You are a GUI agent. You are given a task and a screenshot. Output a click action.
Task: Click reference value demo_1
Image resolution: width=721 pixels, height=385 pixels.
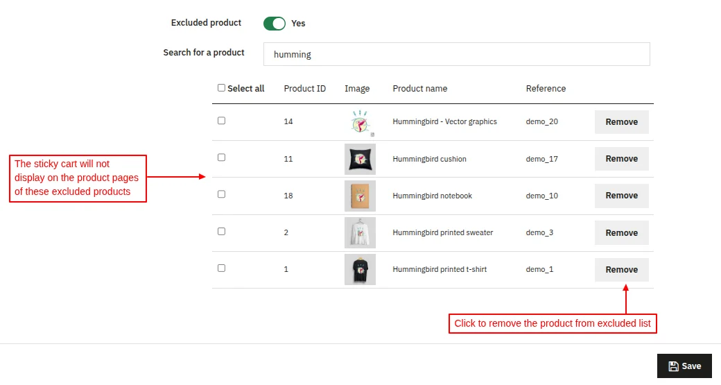tap(540, 270)
